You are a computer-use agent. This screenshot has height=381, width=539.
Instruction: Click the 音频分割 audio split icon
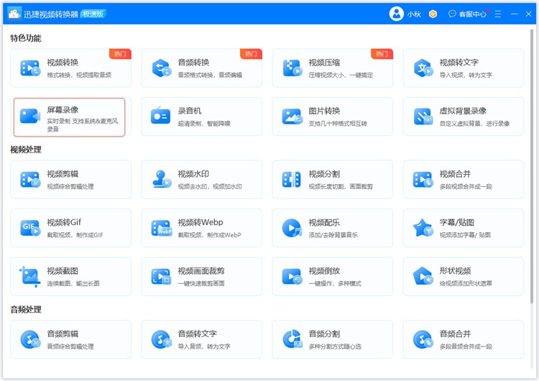[x=292, y=339]
